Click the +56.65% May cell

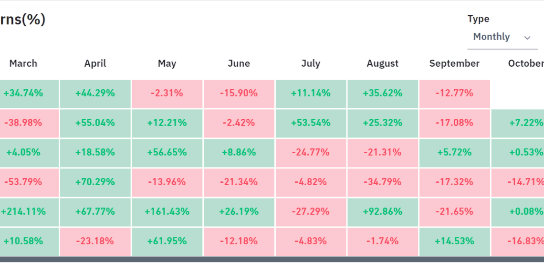(167, 152)
